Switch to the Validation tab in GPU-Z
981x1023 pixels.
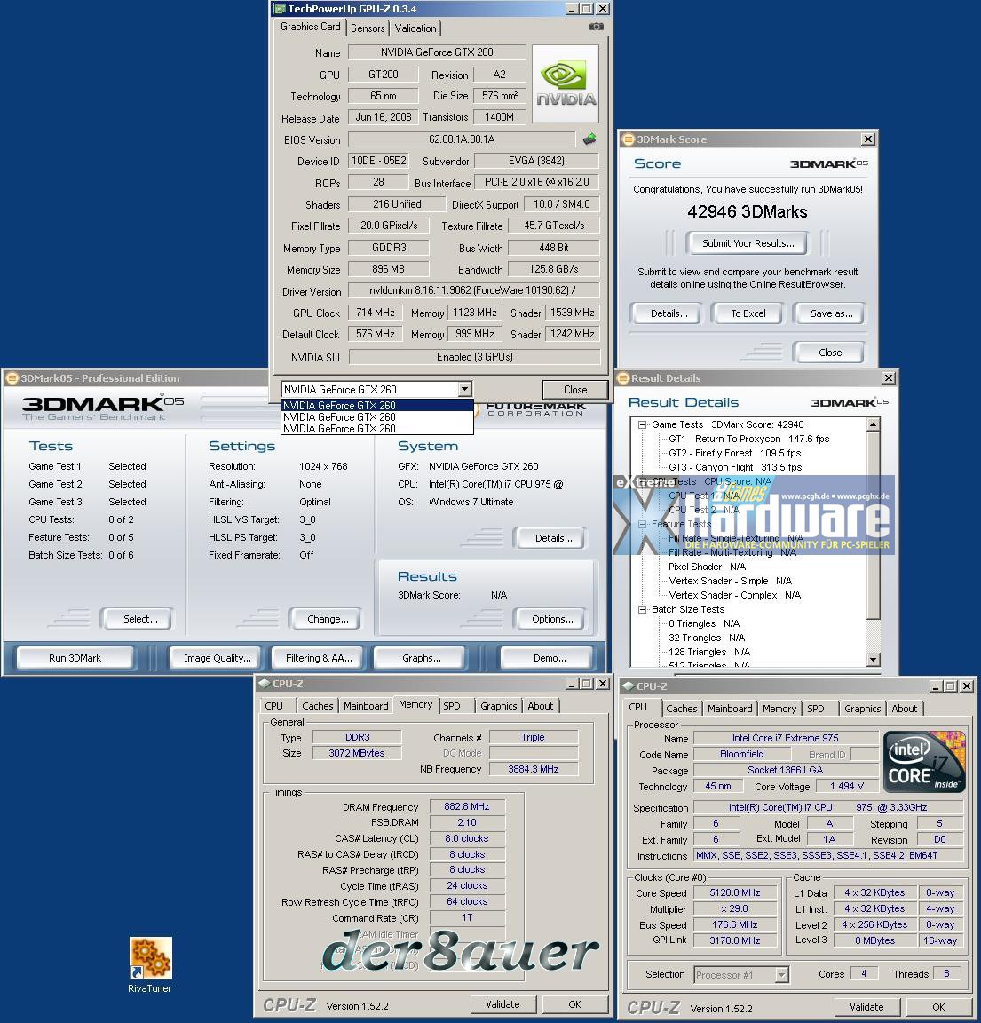415,28
